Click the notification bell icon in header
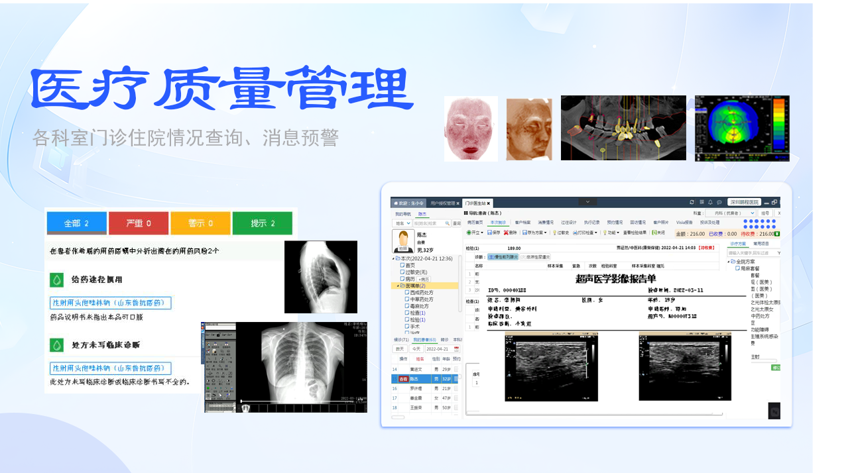 pos(710,202)
